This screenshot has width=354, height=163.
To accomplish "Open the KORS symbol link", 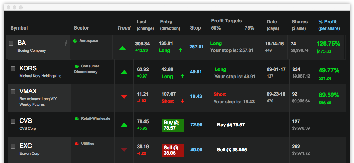I will [28, 68].
